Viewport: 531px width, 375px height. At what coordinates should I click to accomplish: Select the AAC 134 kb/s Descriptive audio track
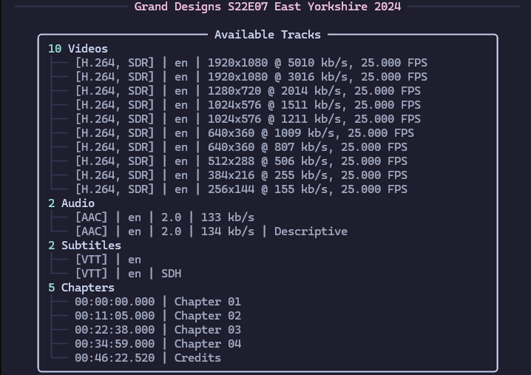(211, 232)
